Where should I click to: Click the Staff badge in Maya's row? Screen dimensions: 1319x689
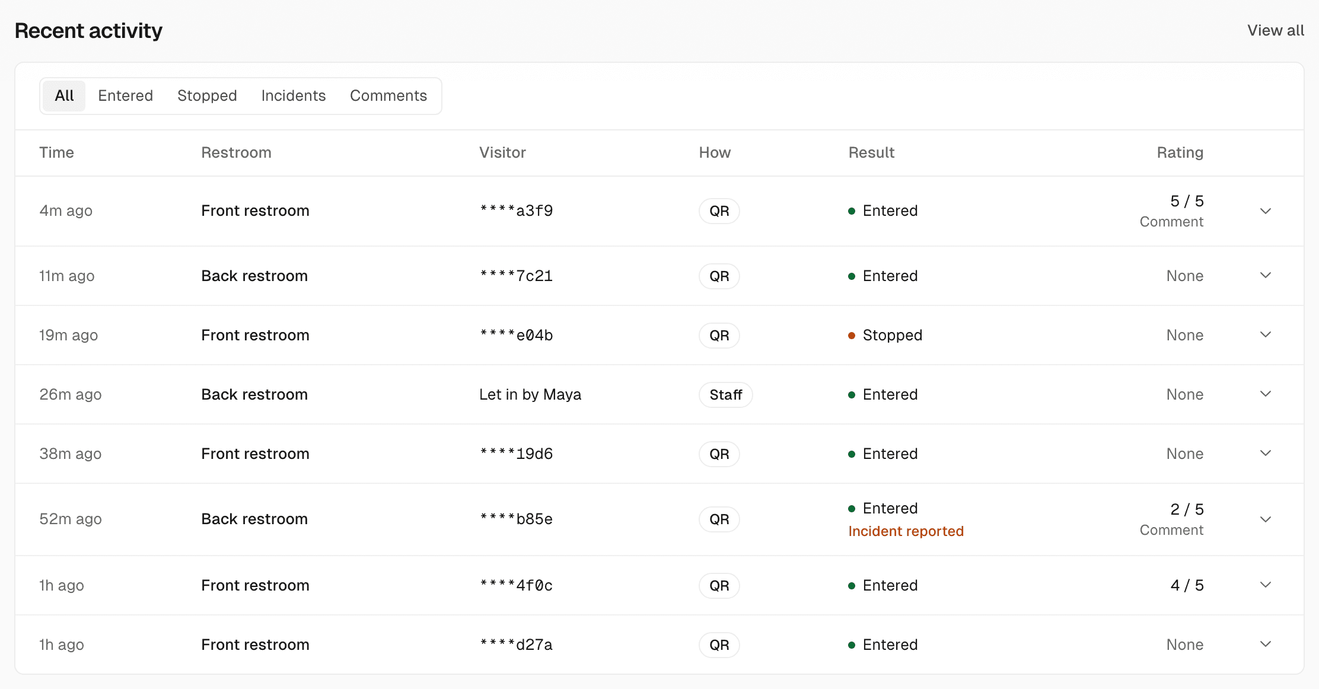[725, 395]
